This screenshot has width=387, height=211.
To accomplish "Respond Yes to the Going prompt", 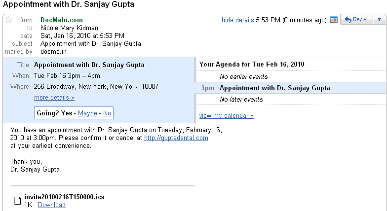I will click(x=67, y=113).
